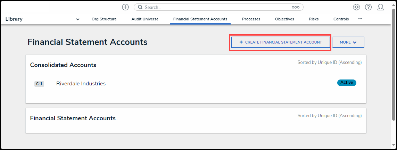Click the three-dot icon in search bar
The height and width of the screenshot is (150, 397).
pyautogui.click(x=295, y=7)
